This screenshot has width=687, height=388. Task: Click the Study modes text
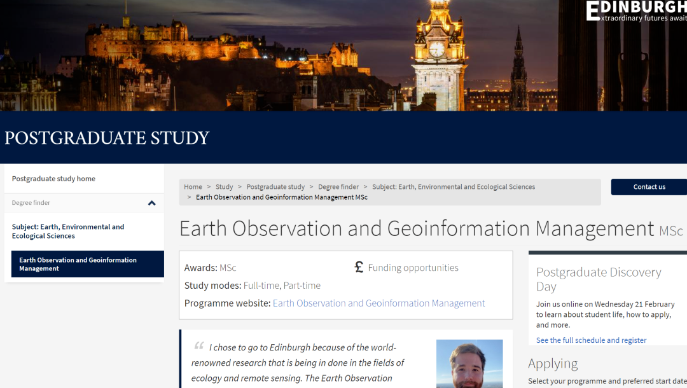pyautogui.click(x=253, y=286)
